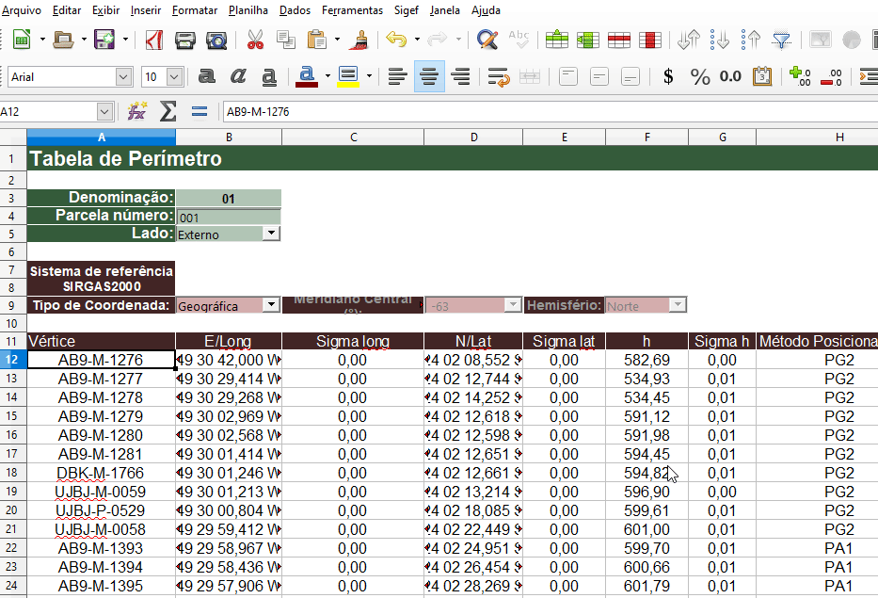Click the Copy icon

coord(286,40)
